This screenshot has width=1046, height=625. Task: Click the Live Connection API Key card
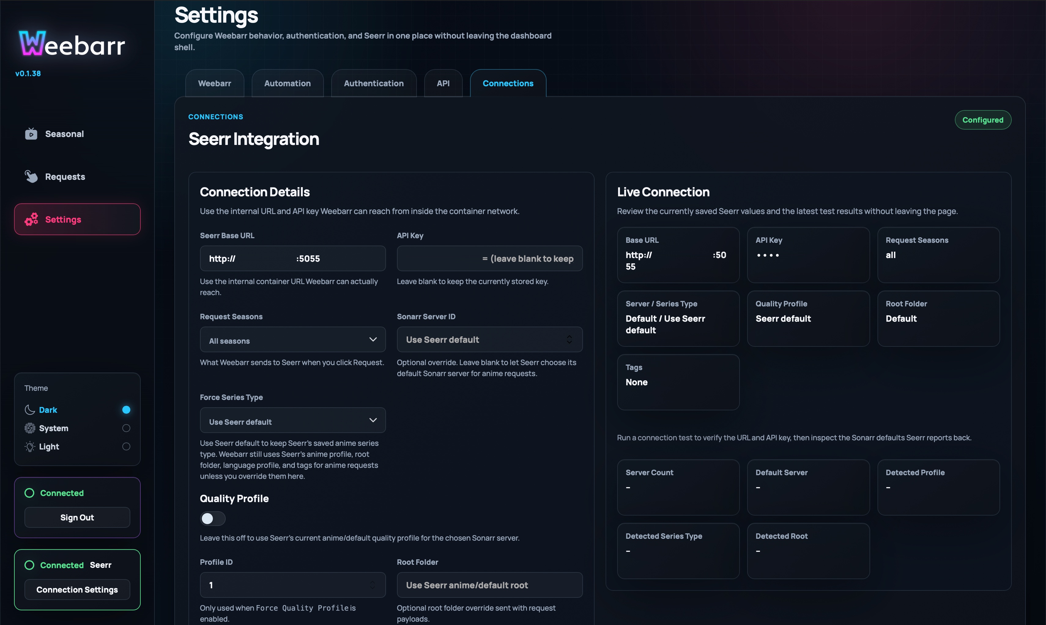[x=808, y=255]
